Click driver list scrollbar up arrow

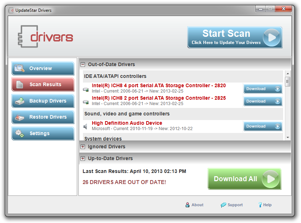287,74
